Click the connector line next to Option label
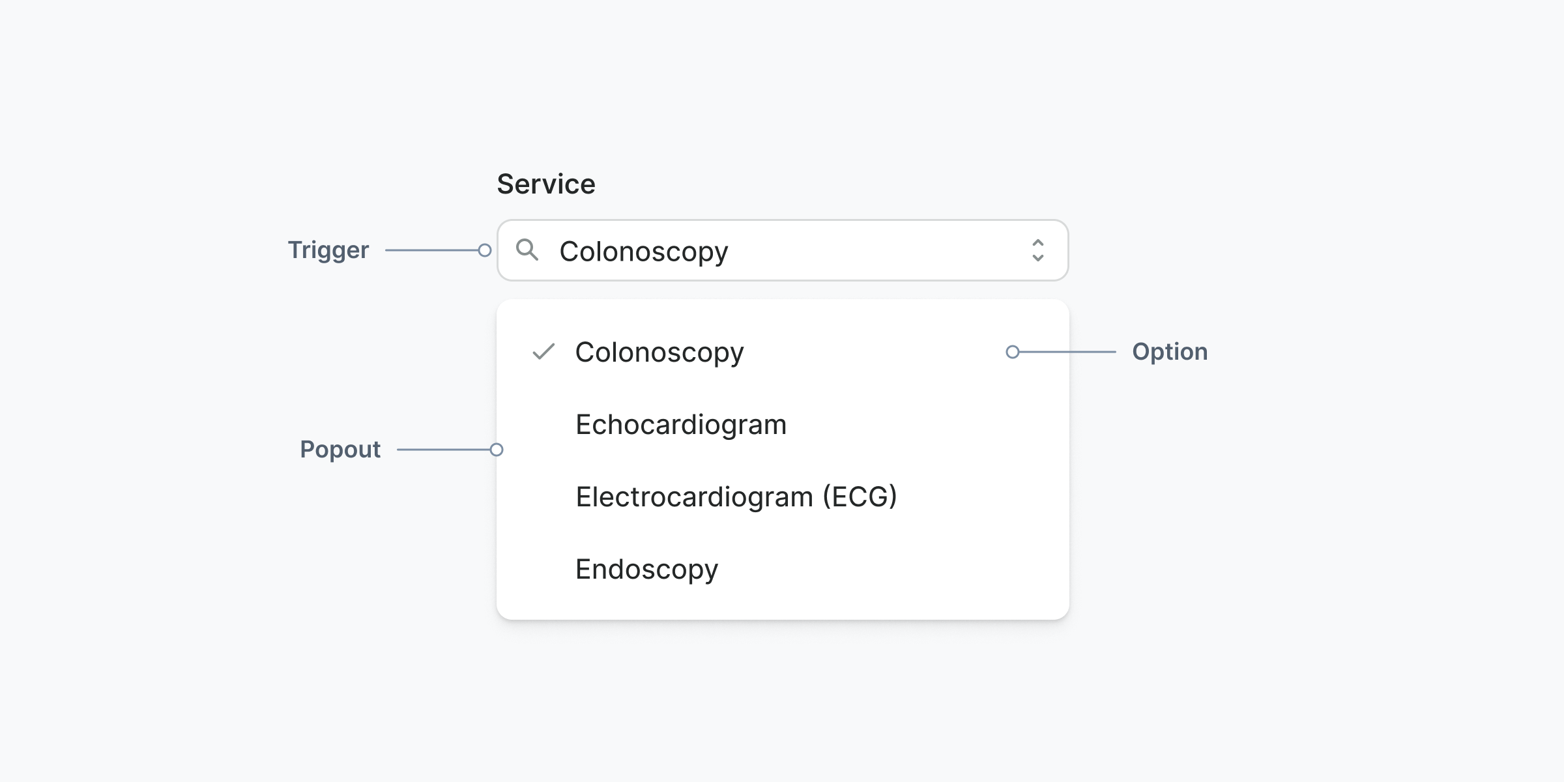 [1067, 352]
